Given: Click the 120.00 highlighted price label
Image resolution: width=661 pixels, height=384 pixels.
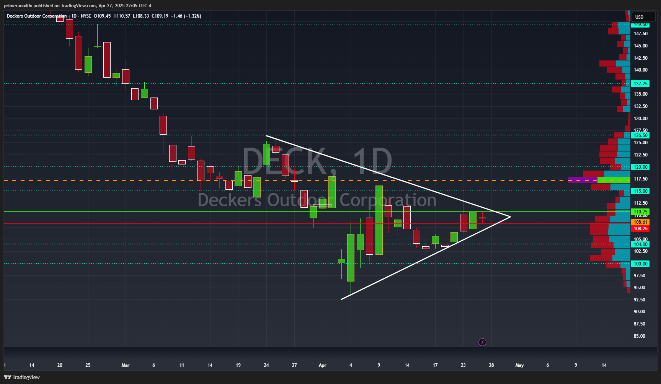Looking at the screenshot, I should coord(641,167).
